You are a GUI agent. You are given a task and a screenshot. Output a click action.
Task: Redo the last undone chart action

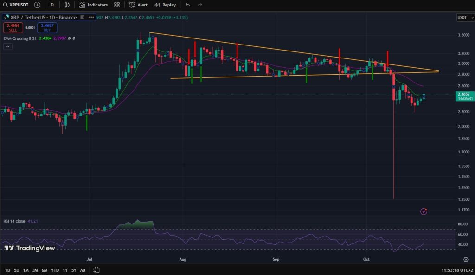pyautogui.click(x=200, y=5)
